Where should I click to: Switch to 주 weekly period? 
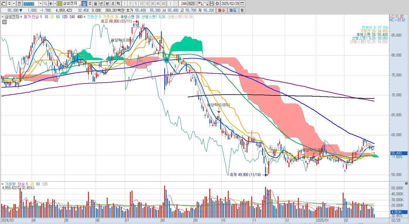coord(90,4)
